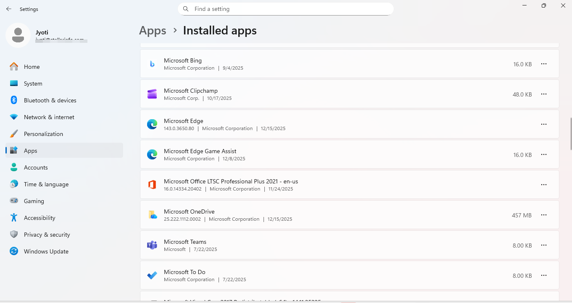Click the Microsoft Teams icon
572x303 pixels.
152,245
